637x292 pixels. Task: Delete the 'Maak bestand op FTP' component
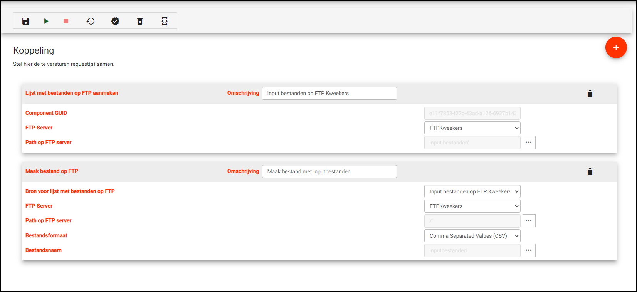[x=590, y=172]
